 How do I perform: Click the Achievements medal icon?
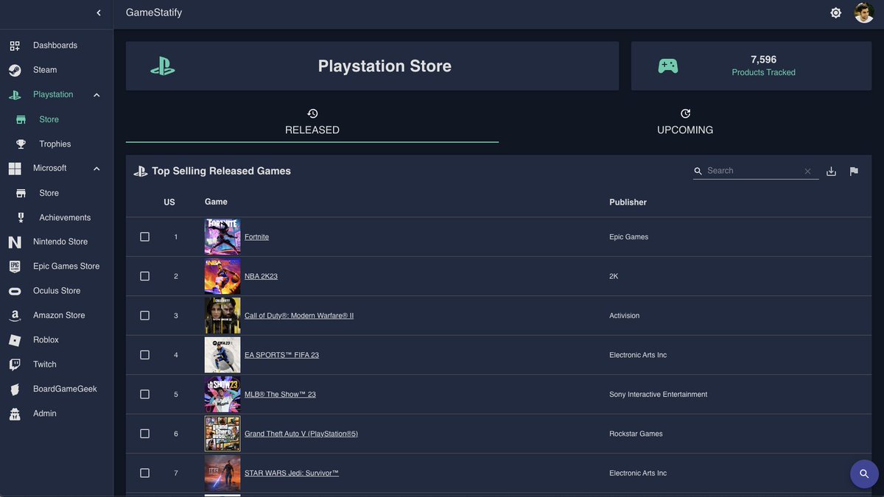(x=21, y=218)
